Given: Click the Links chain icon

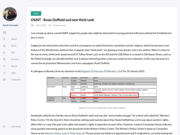Looking at the screenshot, I should tap(4, 73).
